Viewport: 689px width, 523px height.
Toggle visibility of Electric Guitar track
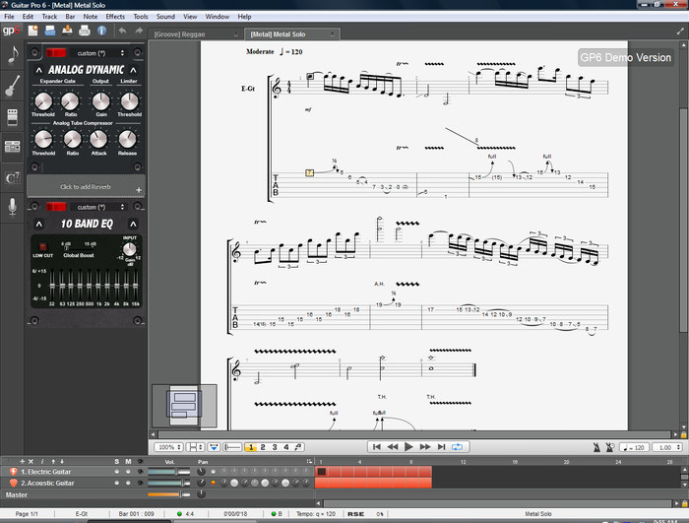pos(140,472)
